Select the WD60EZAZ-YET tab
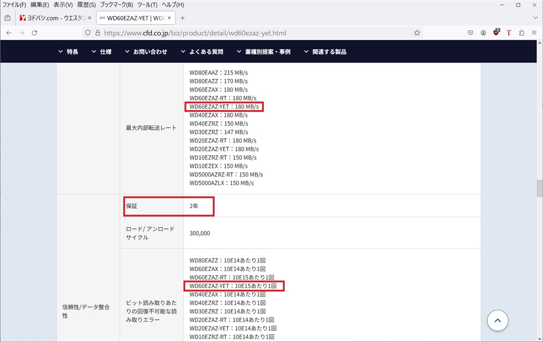543x342 pixels. 136,18
